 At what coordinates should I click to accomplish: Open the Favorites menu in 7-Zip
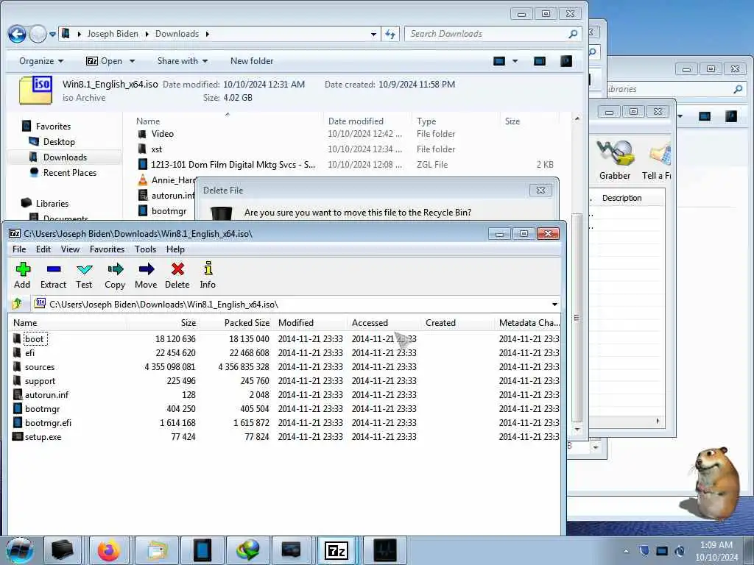tap(108, 249)
